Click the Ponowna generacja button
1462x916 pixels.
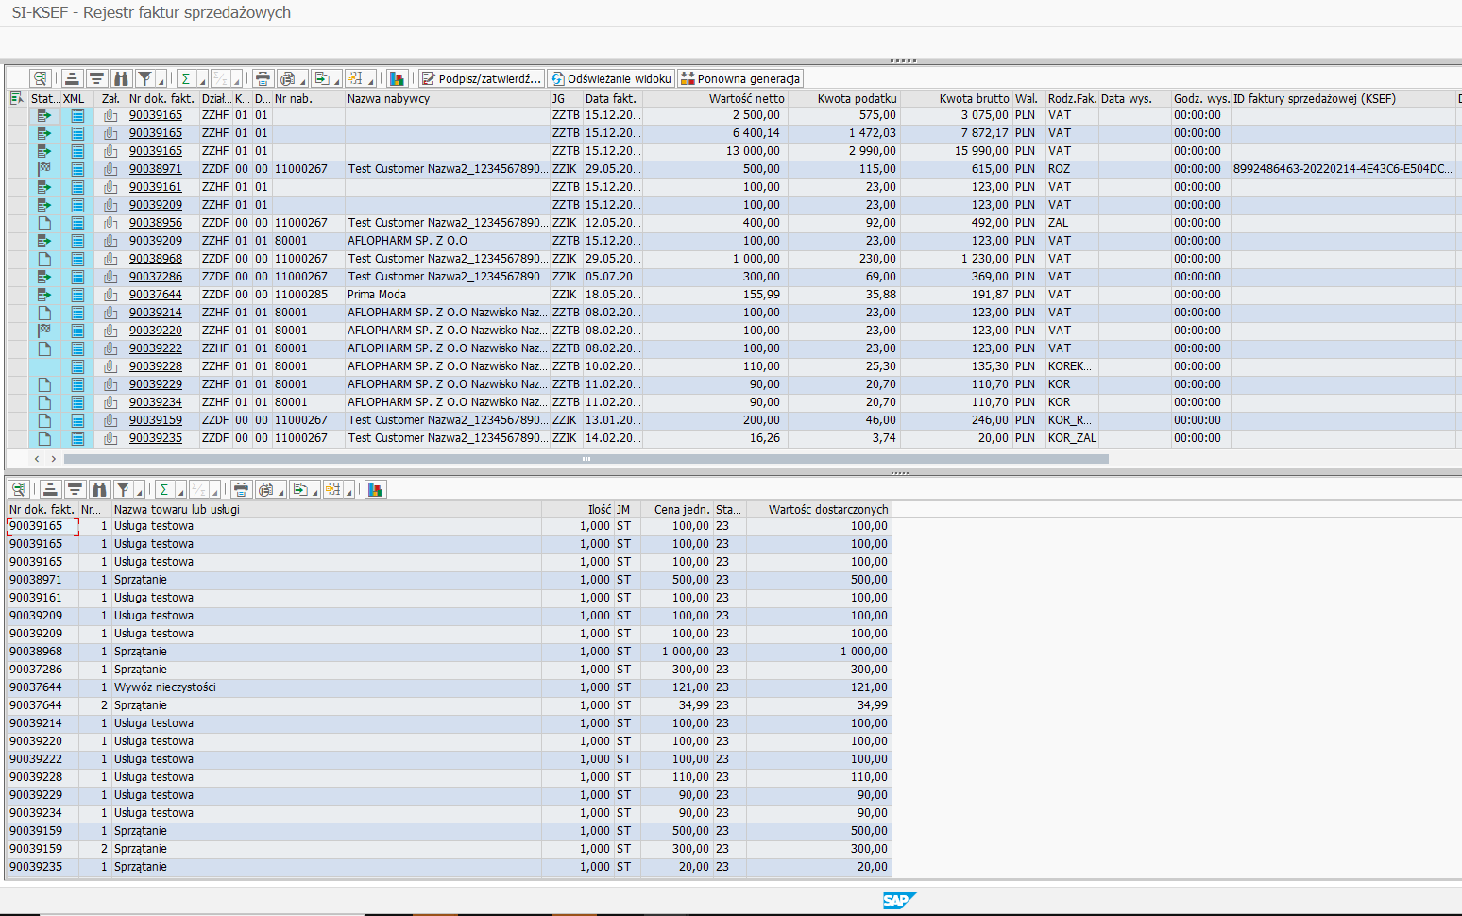pos(740,78)
